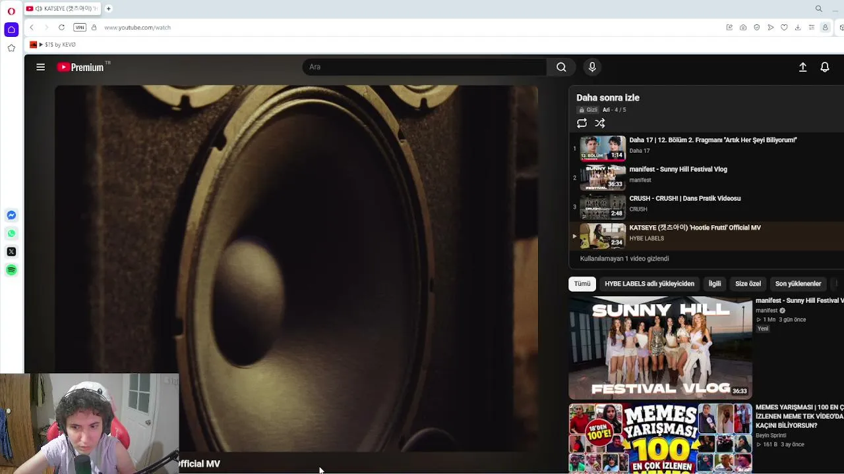Open the $?$ by KEVØ bookmark
The height and width of the screenshot is (474, 844).
tap(53, 45)
